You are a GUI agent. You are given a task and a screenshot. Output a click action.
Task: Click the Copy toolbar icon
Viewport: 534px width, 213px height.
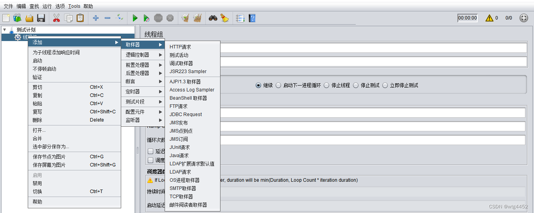point(68,18)
